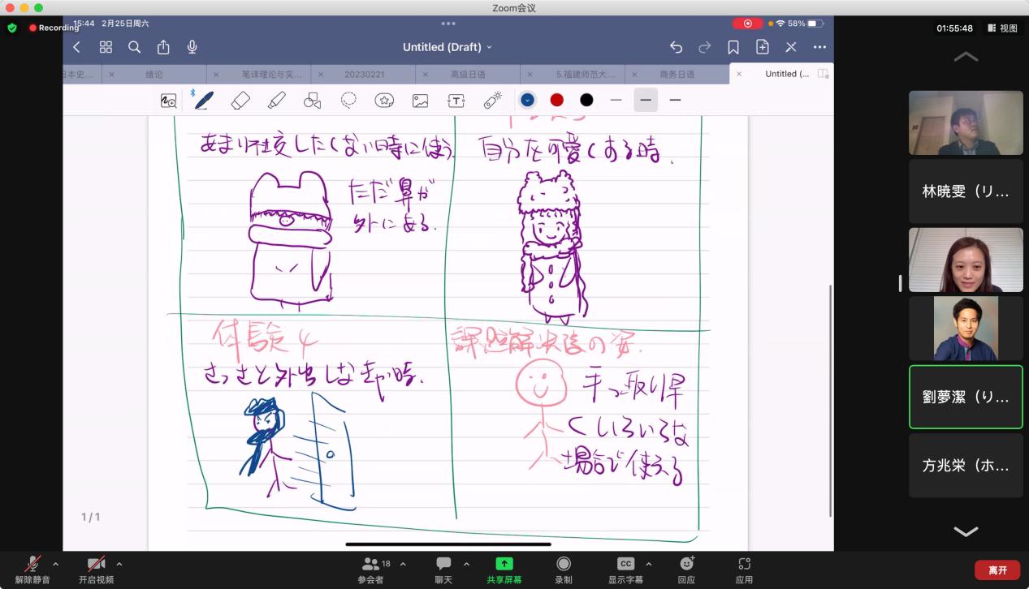The image size is (1029, 589).
Task: Undo the last stroke
Action: coord(676,47)
